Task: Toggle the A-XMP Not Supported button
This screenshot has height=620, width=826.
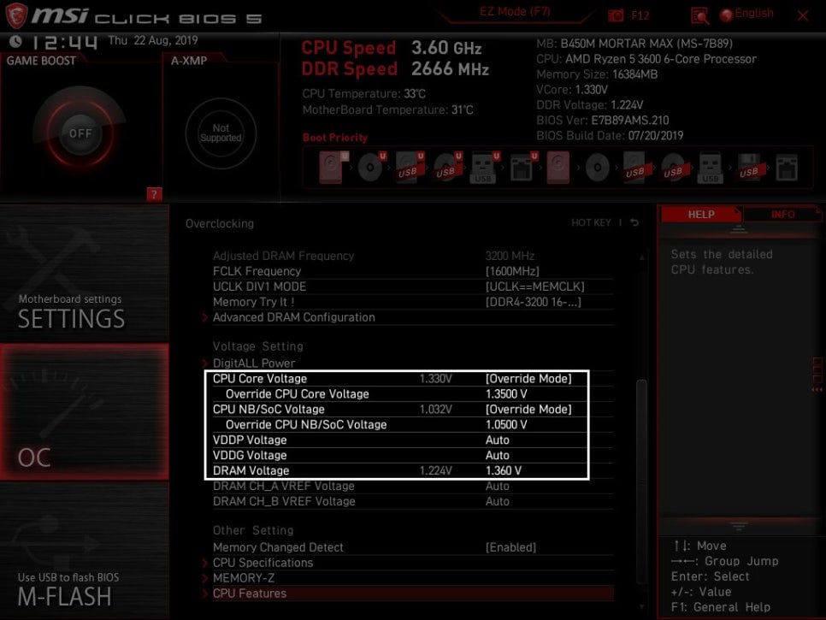Action: click(221, 133)
